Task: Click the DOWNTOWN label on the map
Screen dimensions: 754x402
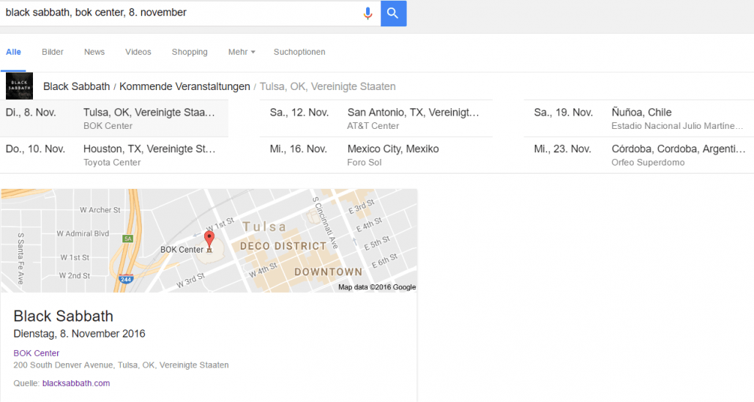Action: click(x=329, y=272)
